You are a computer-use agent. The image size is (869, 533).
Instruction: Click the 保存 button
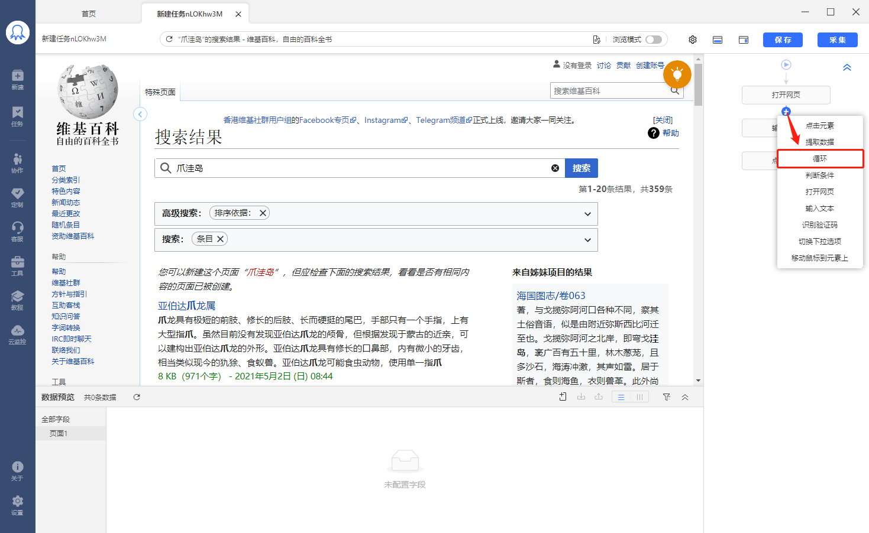pos(783,40)
